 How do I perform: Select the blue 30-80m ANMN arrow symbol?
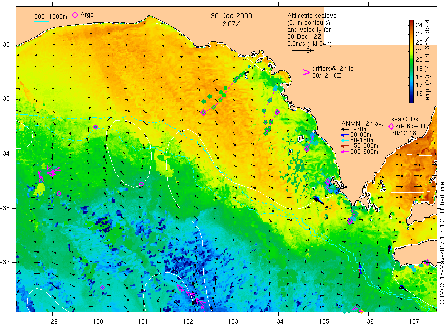point(345,135)
